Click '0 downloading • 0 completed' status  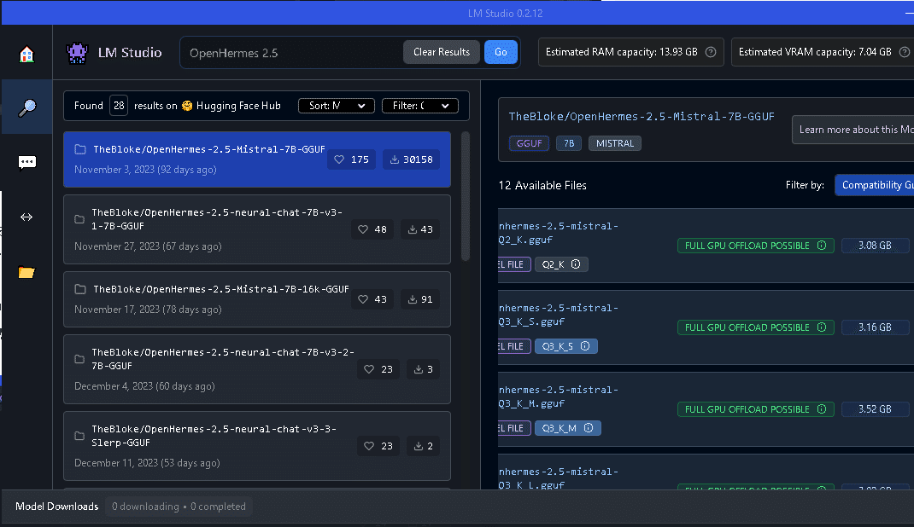(179, 507)
